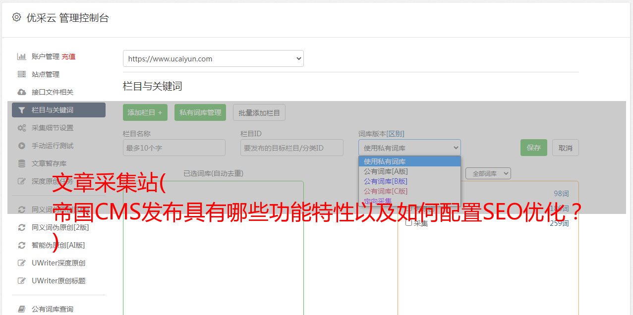The height and width of the screenshot is (315, 633).
Task: Click the 取消 button
Action: click(566, 148)
